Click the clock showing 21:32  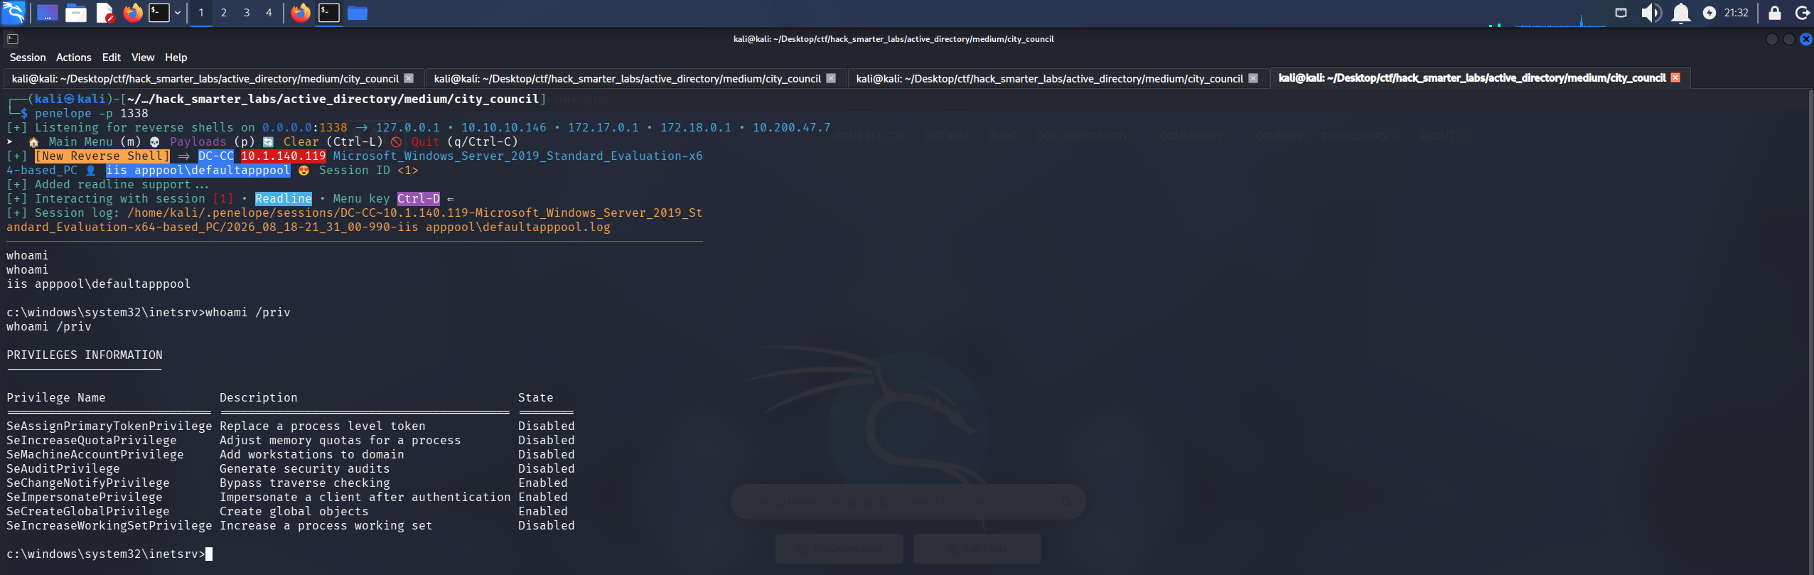coord(1737,12)
